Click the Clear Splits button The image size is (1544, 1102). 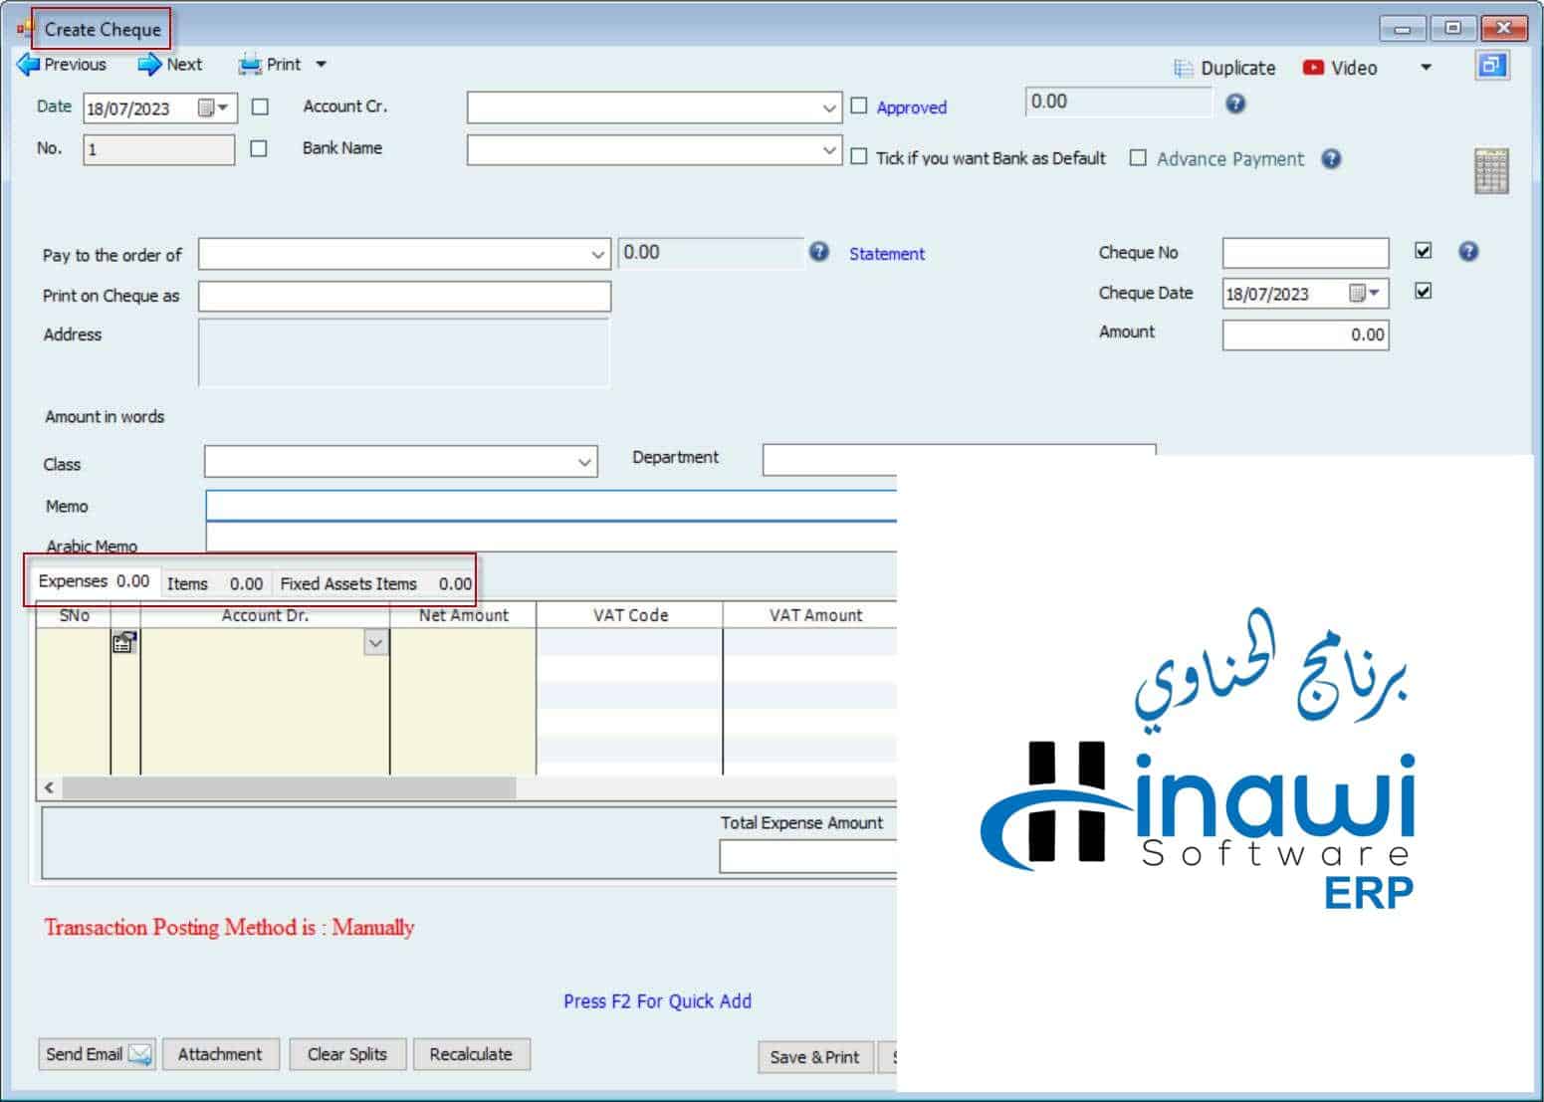click(x=346, y=1054)
